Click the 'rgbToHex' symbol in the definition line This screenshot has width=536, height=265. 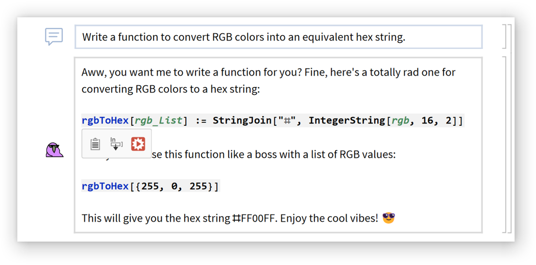tap(105, 121)
